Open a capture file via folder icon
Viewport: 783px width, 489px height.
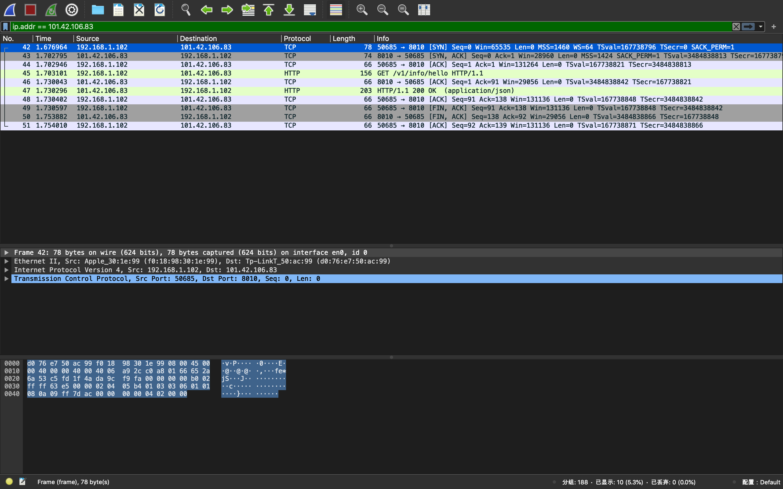tap(98, 10)
